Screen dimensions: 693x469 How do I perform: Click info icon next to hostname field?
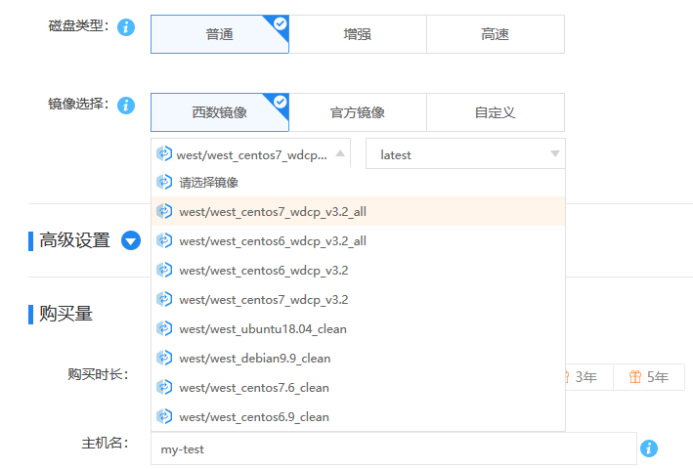[x=649, y=448]
